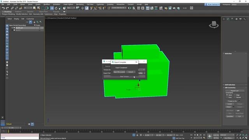Click Cancel in the Export Complete dialog

(x=131, y=72)
